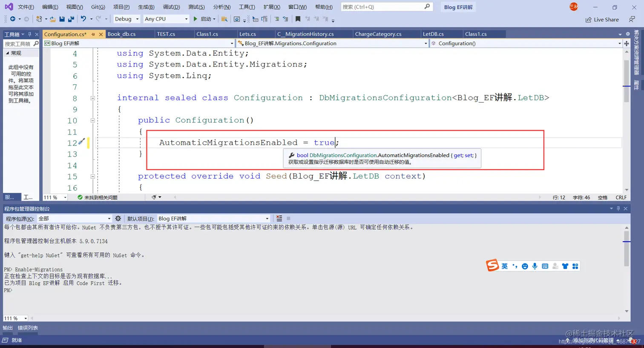The height and width of the screenshot is (348, 644).
Task: Click the Sogou voice input microphone icon
Action: click(x=535, y=266)
